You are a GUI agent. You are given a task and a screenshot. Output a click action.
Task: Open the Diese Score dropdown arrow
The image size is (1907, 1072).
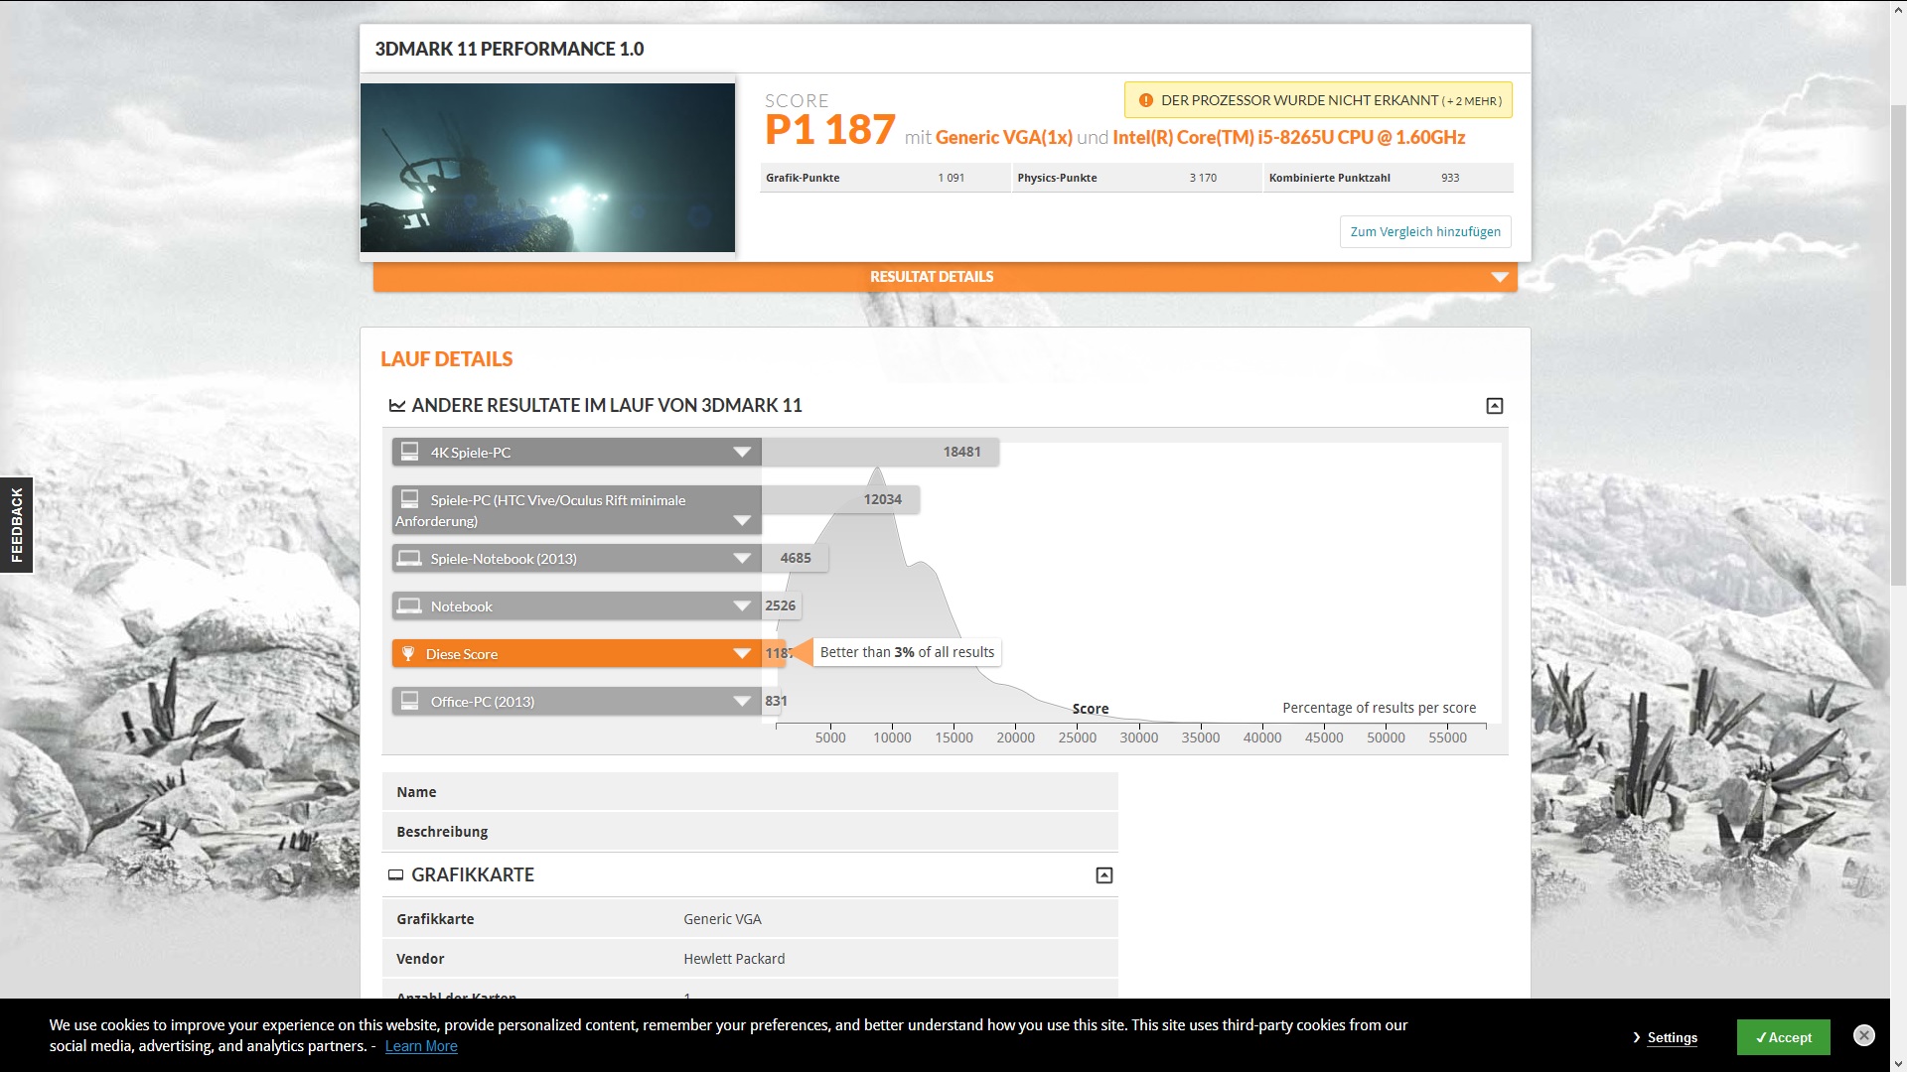click(741, 653)
